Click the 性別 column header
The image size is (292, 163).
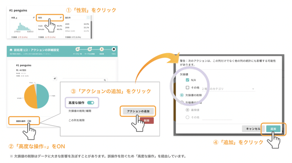point(50,17)
